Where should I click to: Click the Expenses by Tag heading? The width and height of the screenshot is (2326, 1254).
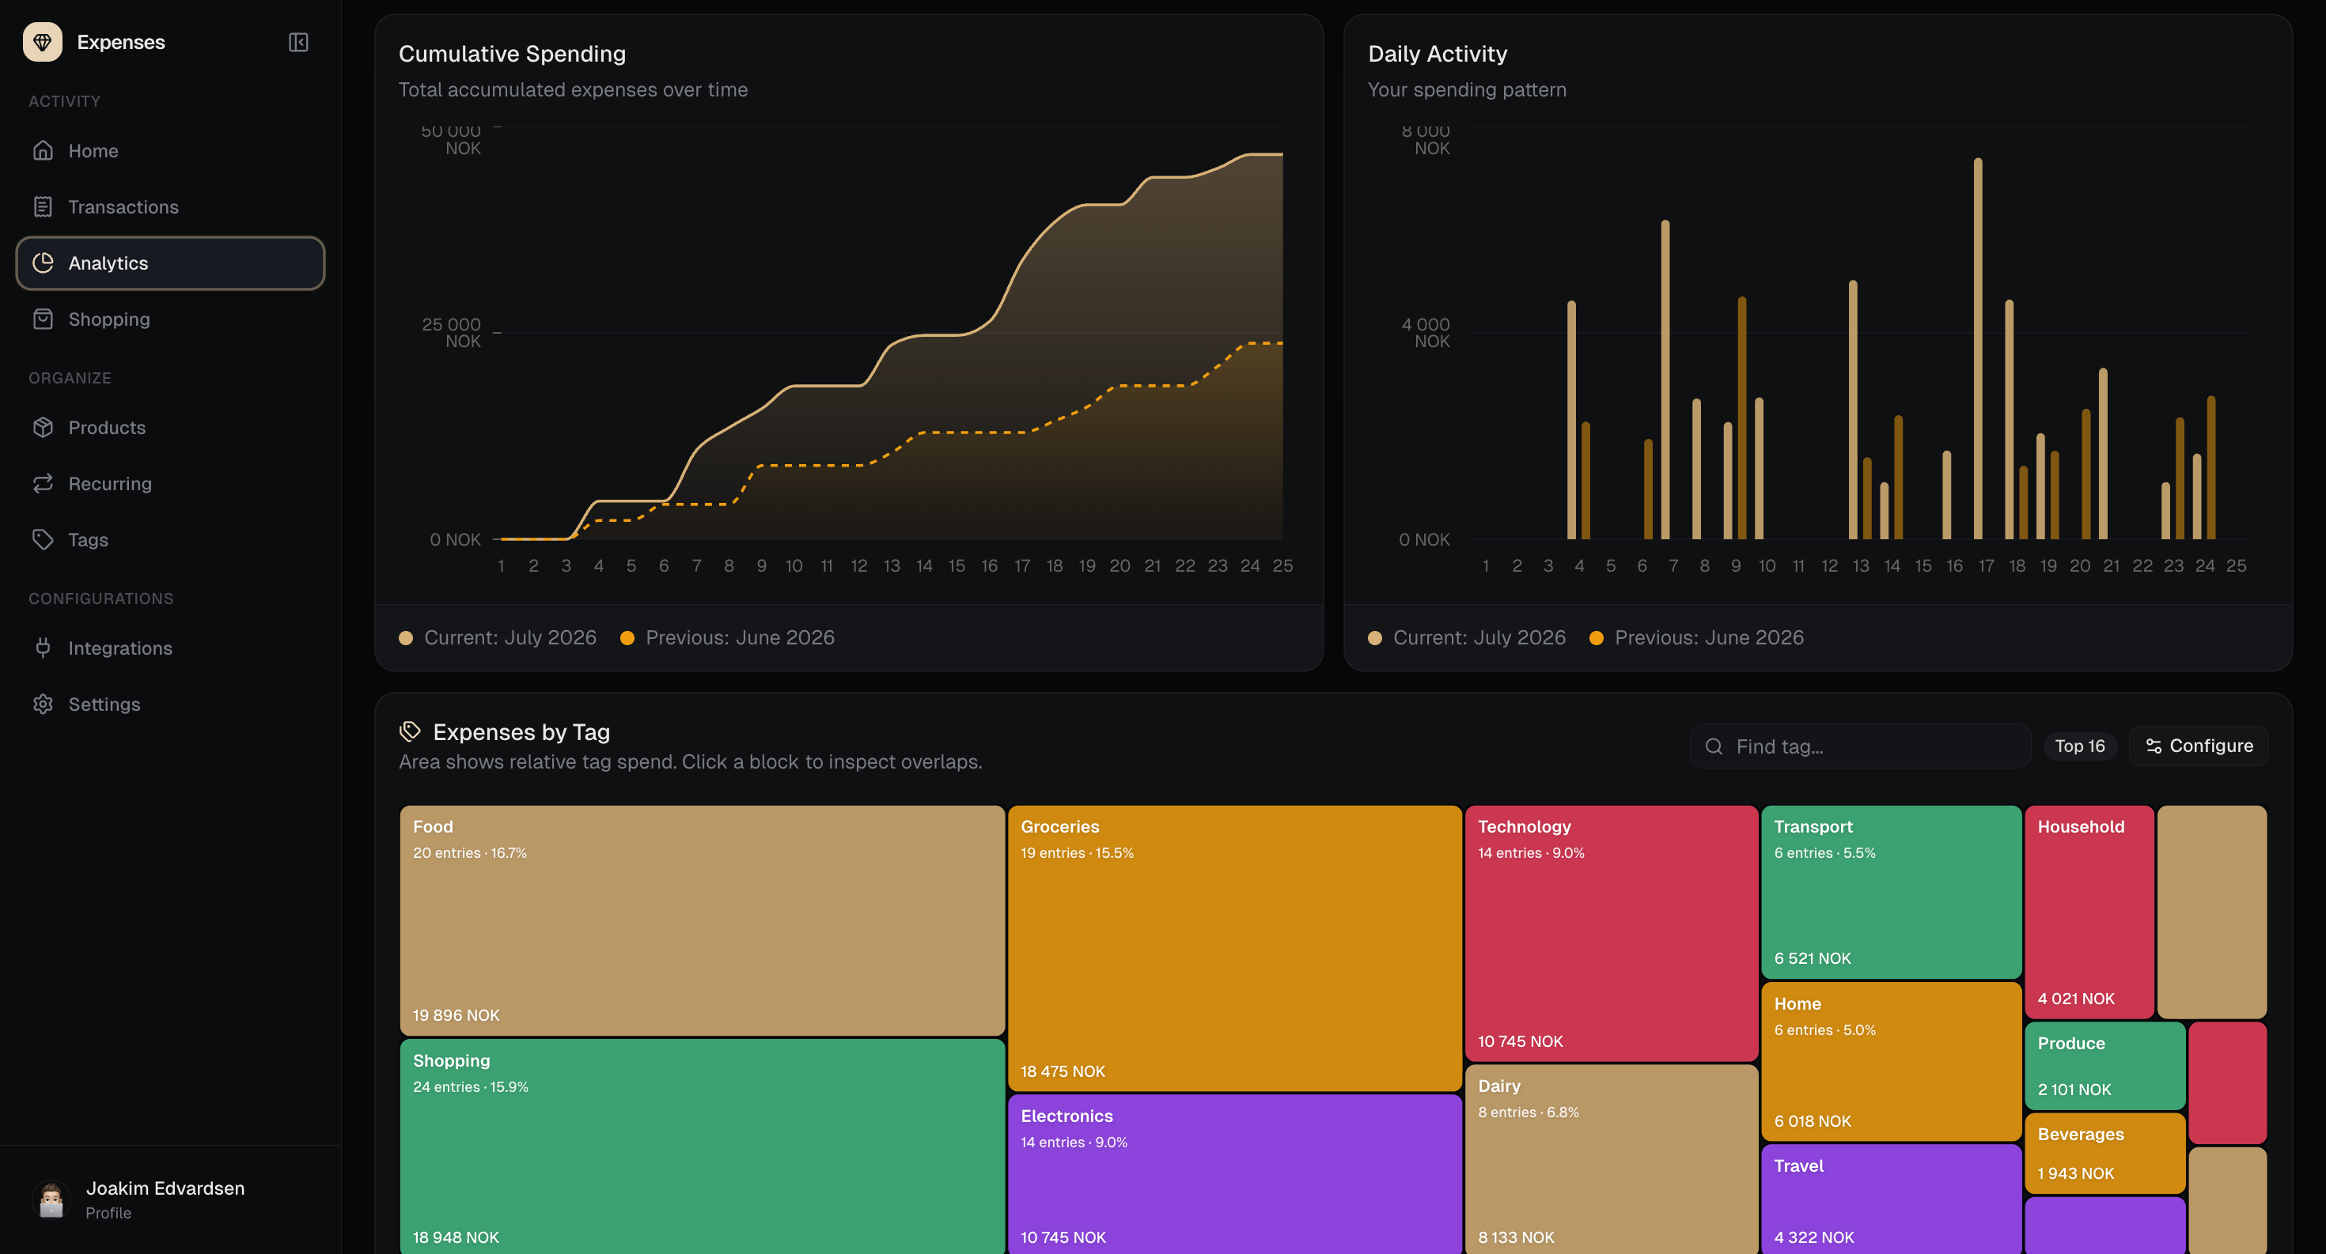521,731
